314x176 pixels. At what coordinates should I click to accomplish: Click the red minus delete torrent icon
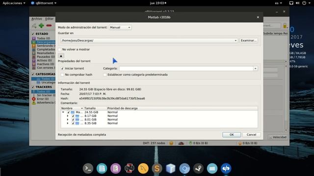49,25
